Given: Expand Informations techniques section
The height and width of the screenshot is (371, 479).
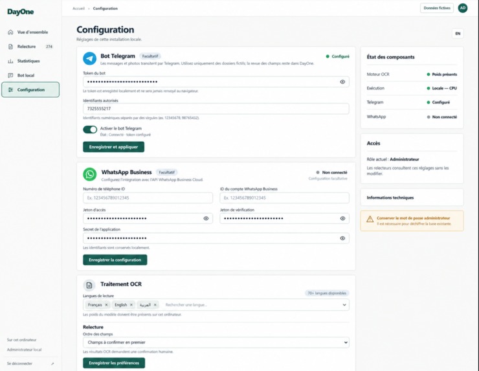Looking at the screenshot, I should click(x=412, y=197).
